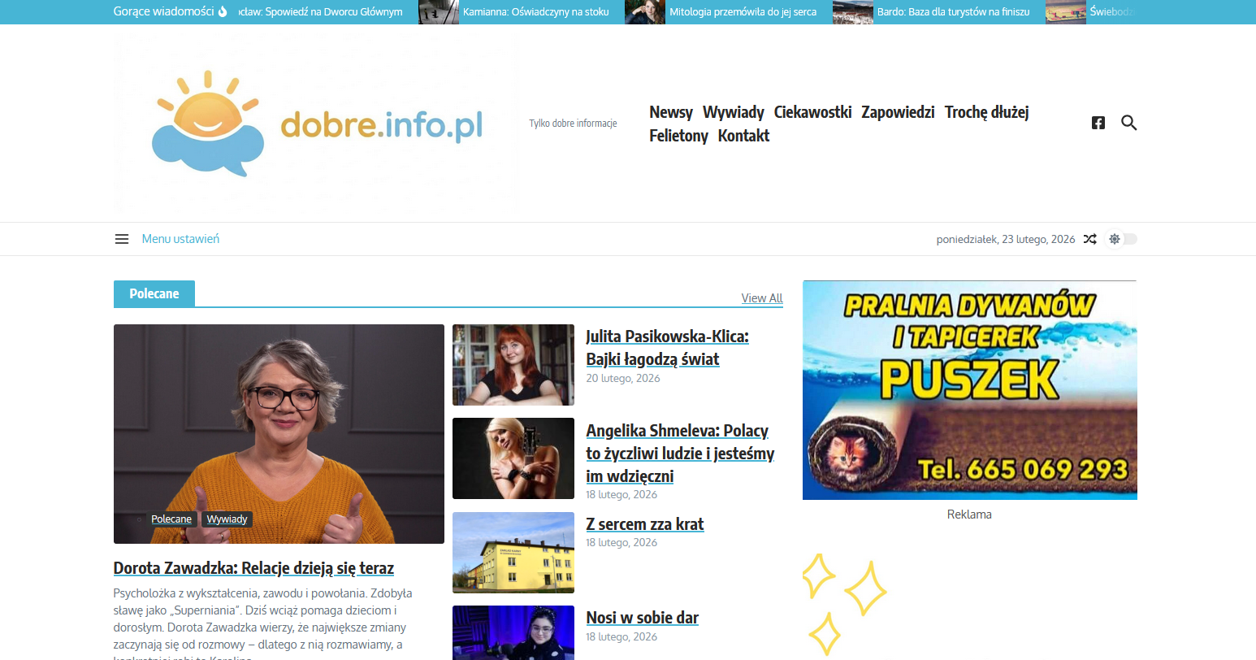Select Ciekawostki in the navigation

[x=812, y=112]
